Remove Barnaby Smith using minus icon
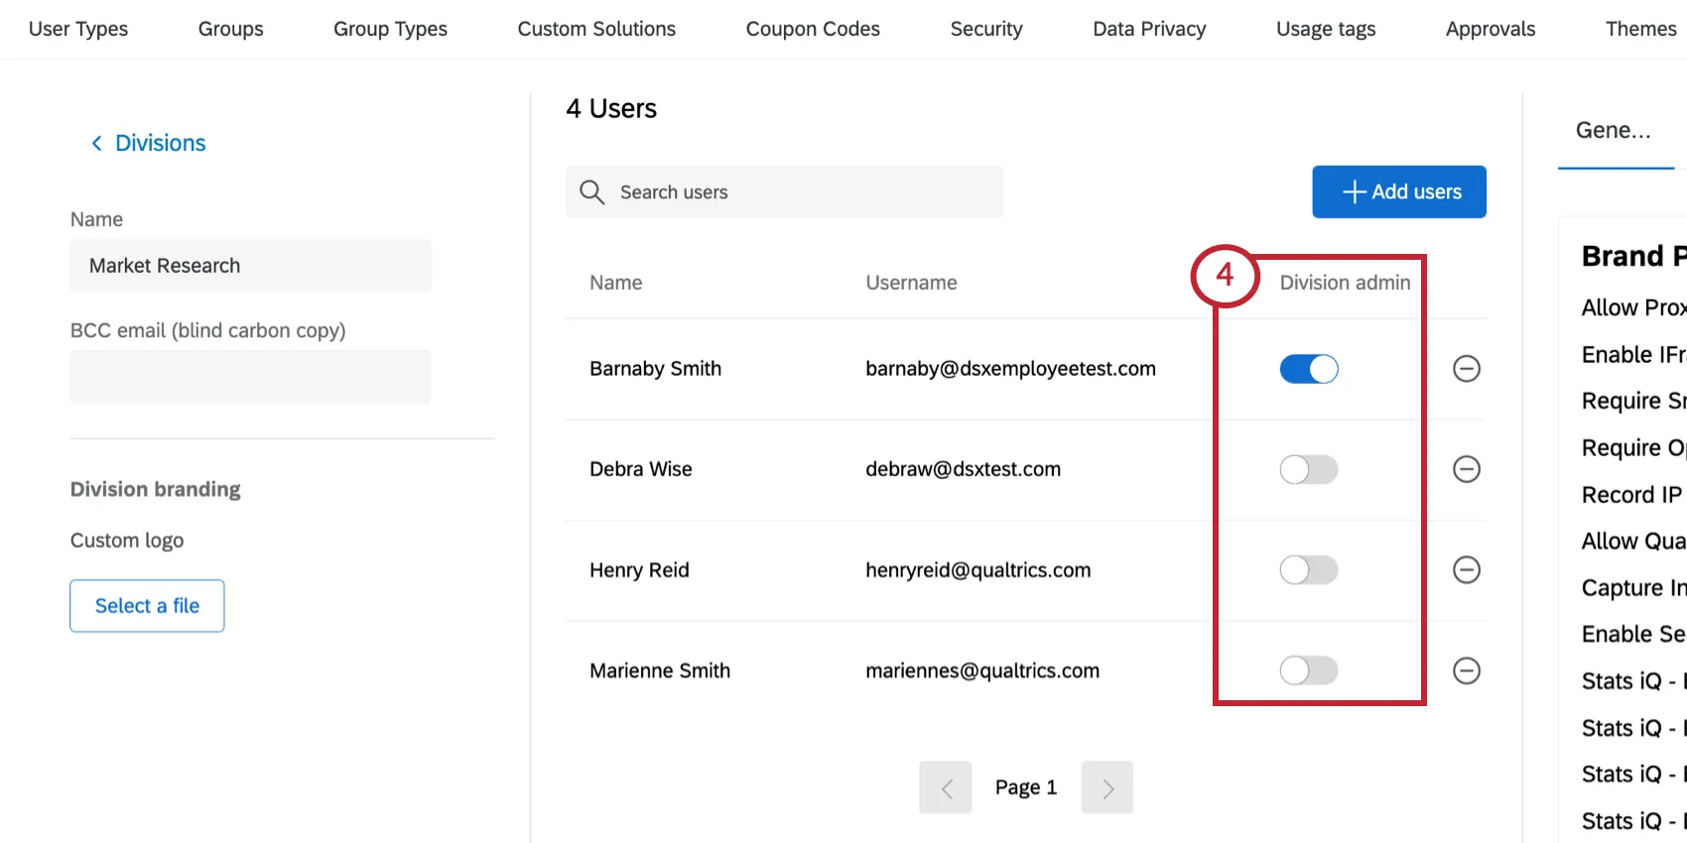1687x843 pixels. pos(1466,369)
